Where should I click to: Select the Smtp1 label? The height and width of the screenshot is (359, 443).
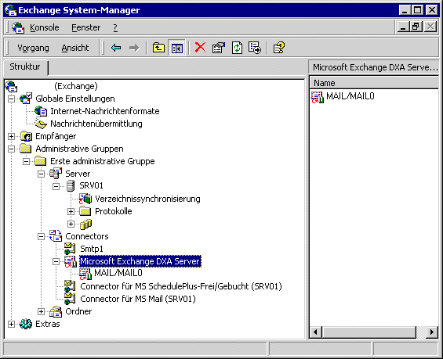(92, 249)
